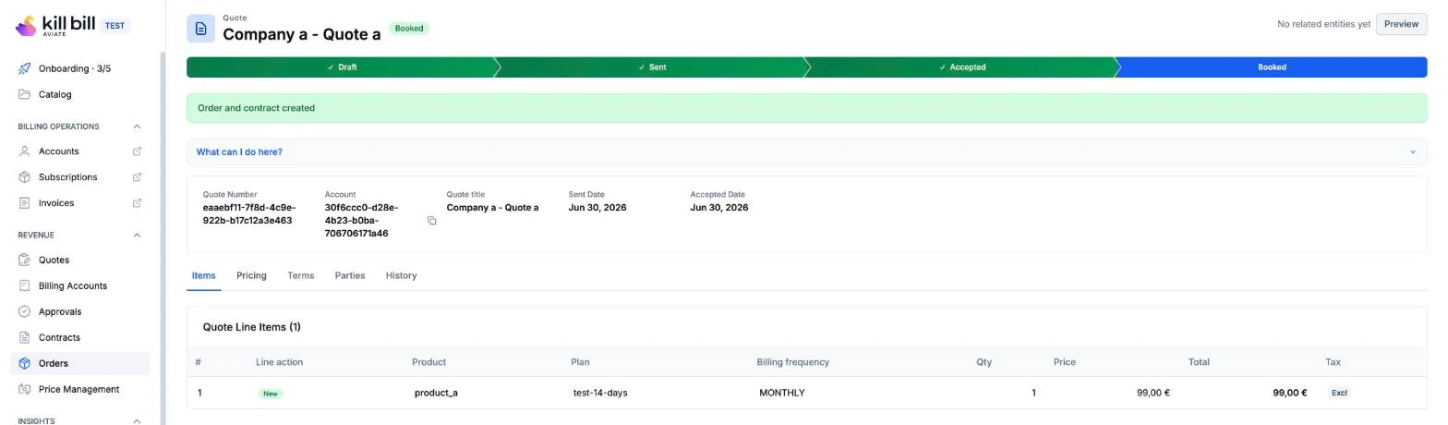Open Subscriptions external link icon

point(138,177)
